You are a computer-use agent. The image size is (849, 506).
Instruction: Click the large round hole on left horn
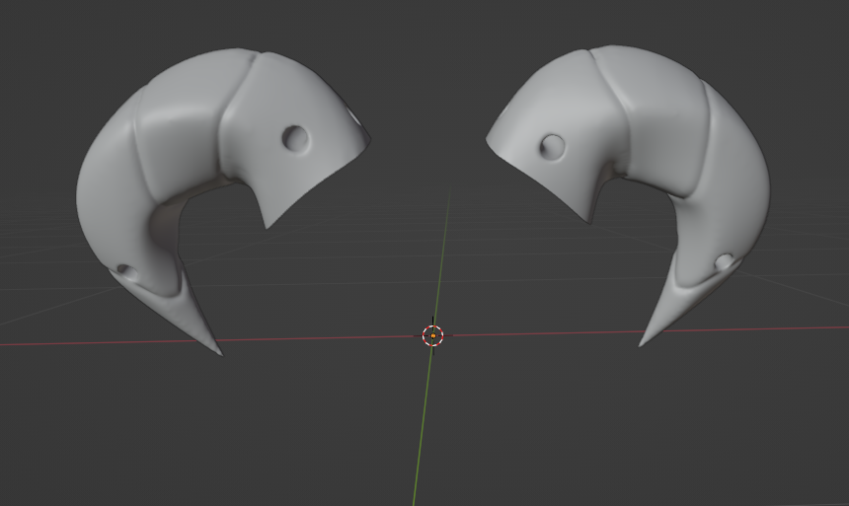[294, 138]
